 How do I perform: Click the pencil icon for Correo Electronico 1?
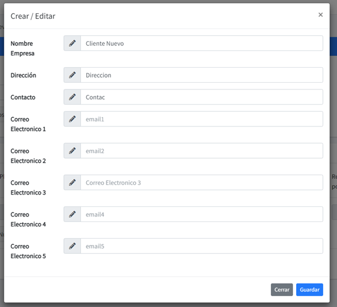coord(72,119)
